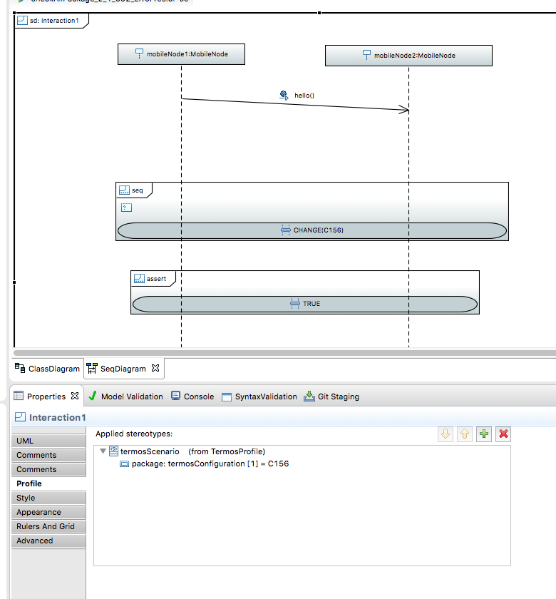This screenshot has height=599, width=556.
Task: Select the first Comments properties section
Action: (x=48, y=455)
